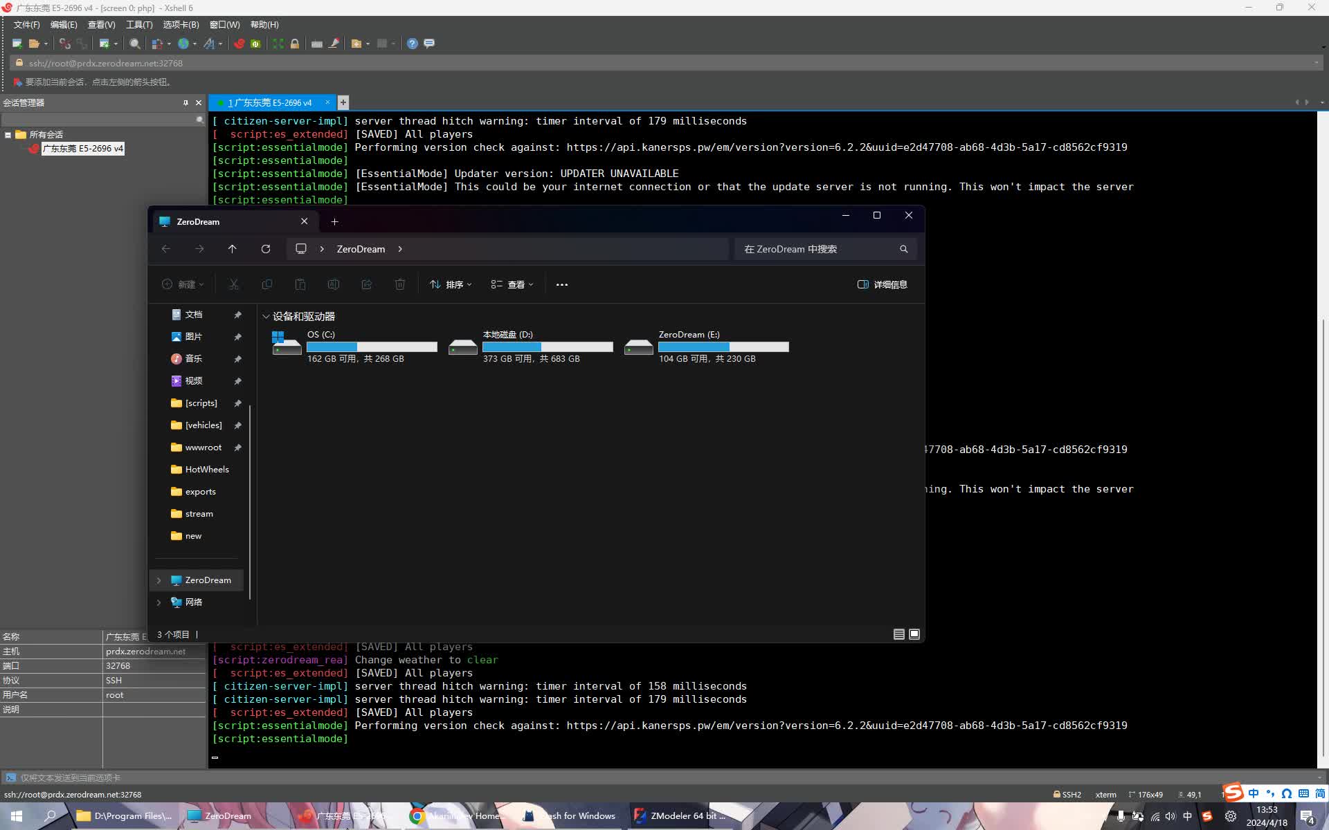Click the Delete icon in File Explorer toolbar
1329x830 pixels.
[400, 284]
